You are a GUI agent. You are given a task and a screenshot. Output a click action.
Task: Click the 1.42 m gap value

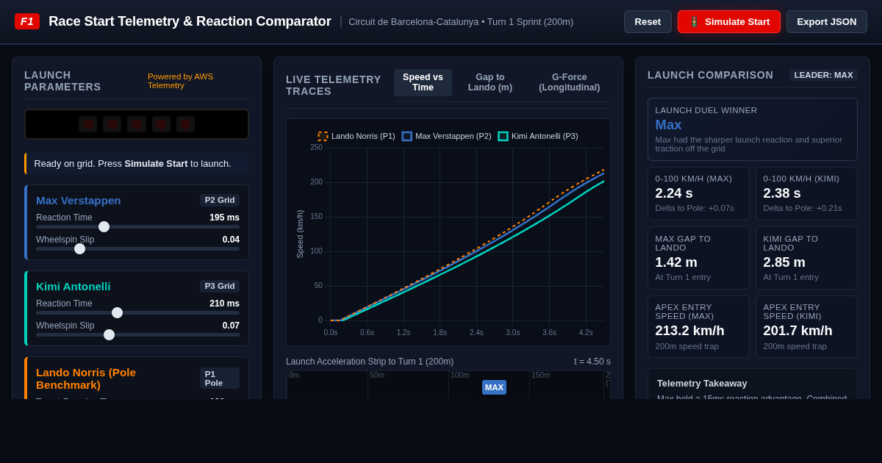(676, 262)
